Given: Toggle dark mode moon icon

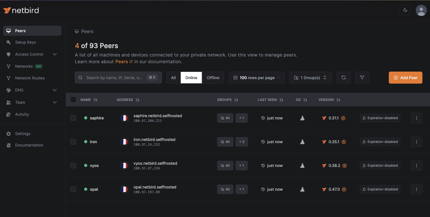Looking at the screenshot, I should click(405, 10).
